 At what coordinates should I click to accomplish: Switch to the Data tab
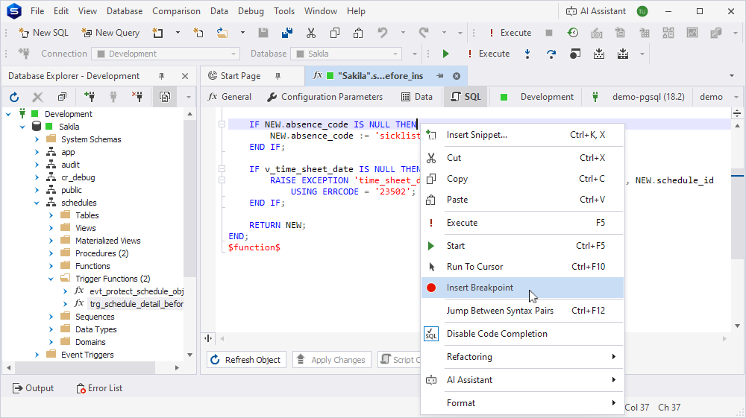[417, 97]
